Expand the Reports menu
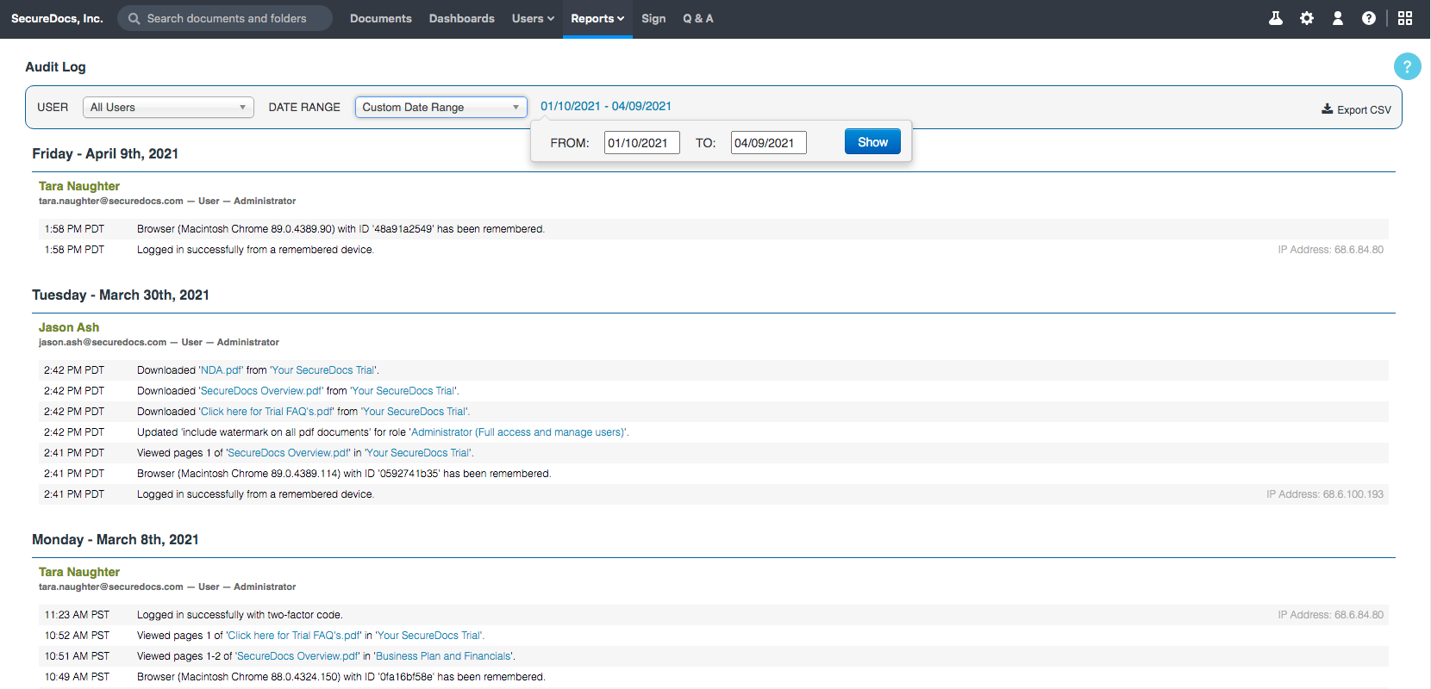The width and height of the screenshot is (1431, 689). point(597,18)
